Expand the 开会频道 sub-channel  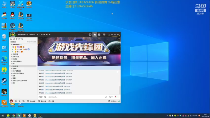click(11, 54)
